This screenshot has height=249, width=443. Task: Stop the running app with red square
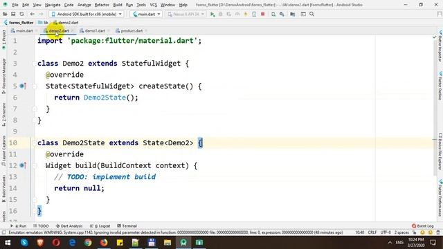click(x=263, y=14)
